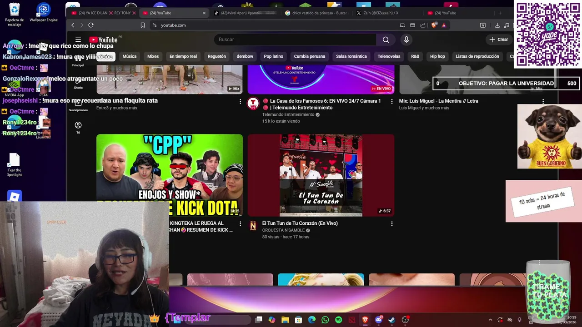Switch to the TikTok #viral #perú tab
Viewport: 582px width, 327px height.
[246, 13]
